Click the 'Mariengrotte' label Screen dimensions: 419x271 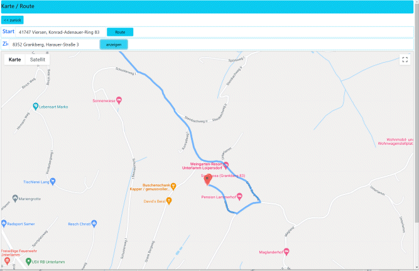[x=30, y=199]
